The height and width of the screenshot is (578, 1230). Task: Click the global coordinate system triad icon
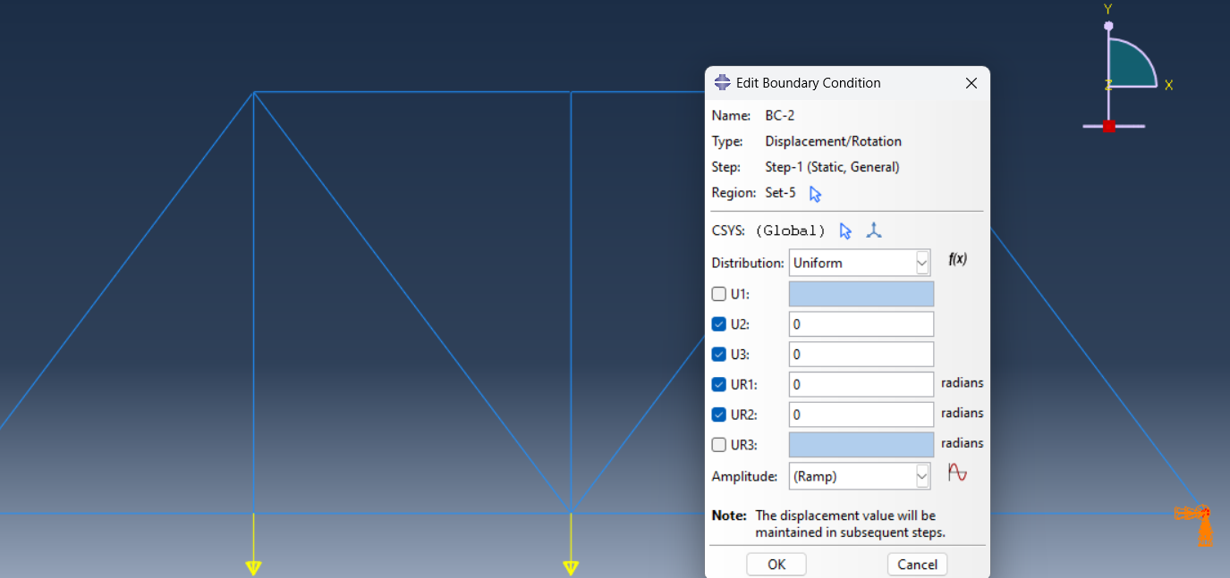pyautogui.click(x=874, y=230)
